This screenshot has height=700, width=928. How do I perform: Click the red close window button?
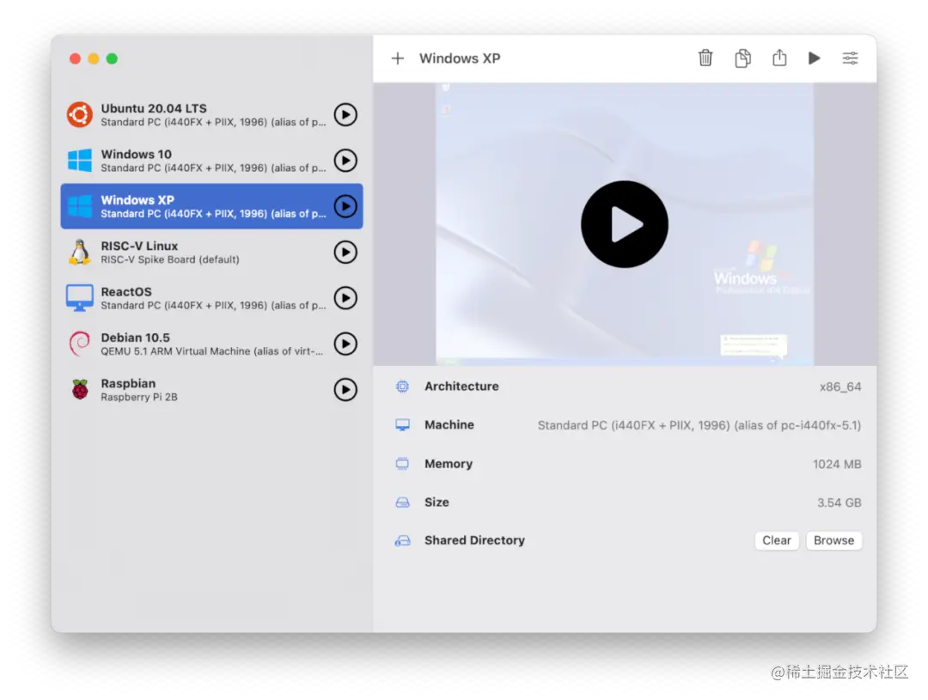click(x=75, y=58)
